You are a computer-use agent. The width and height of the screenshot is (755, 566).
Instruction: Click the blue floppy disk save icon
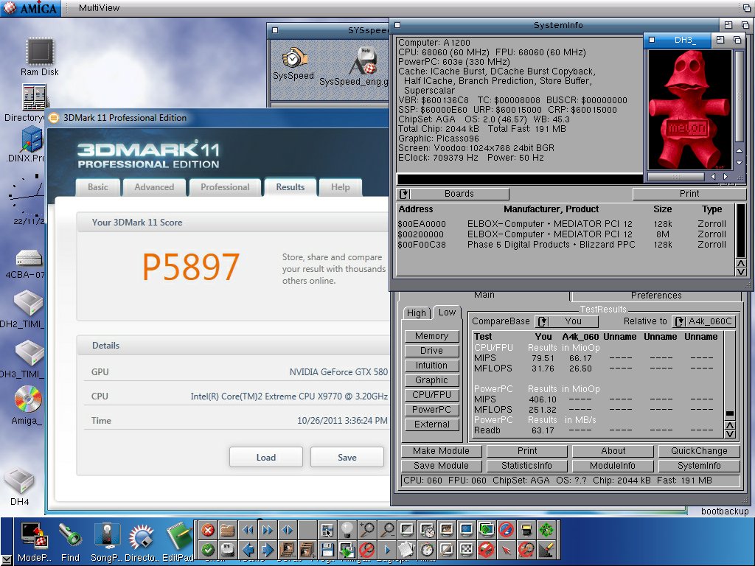coord(327,550)
